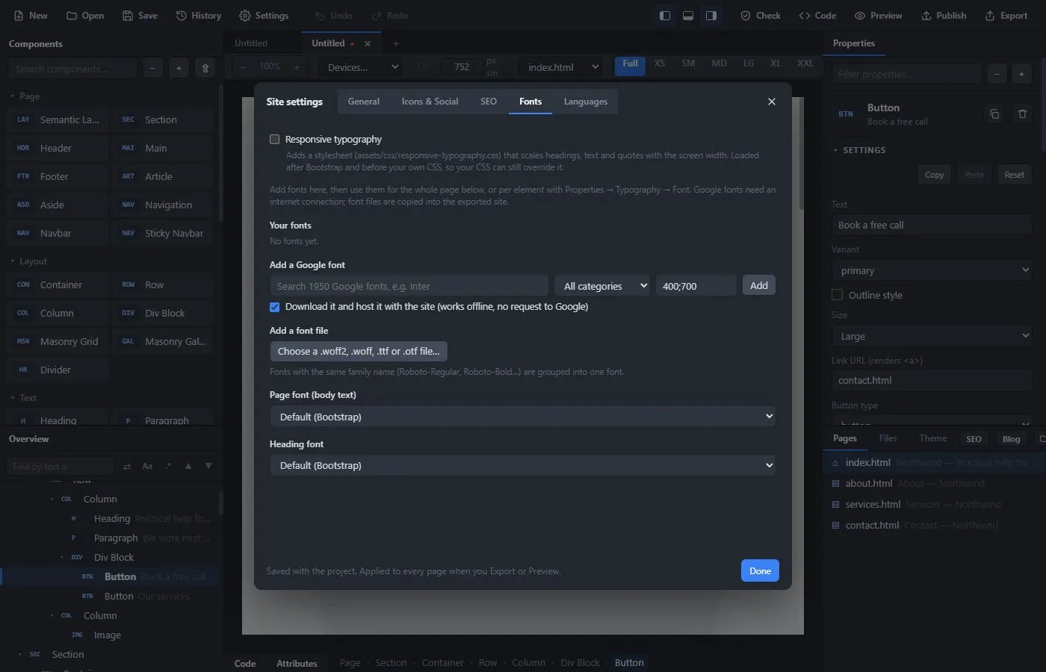Uncheck Download and host it with the site
Screen dimensions: 1046x672
274,307
